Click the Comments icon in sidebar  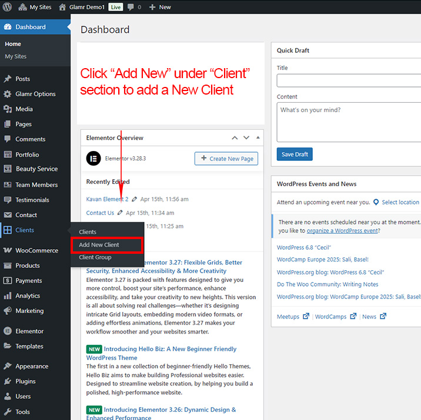pyautogui.click(x=8, y=139)
